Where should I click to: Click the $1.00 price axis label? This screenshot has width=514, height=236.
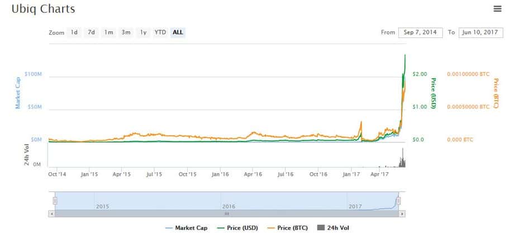(420, 107)
